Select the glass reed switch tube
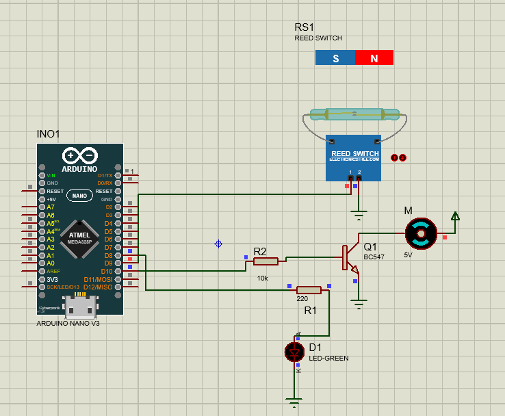The height and width of the screenshot is (416, 505). [x=354, y=114]
